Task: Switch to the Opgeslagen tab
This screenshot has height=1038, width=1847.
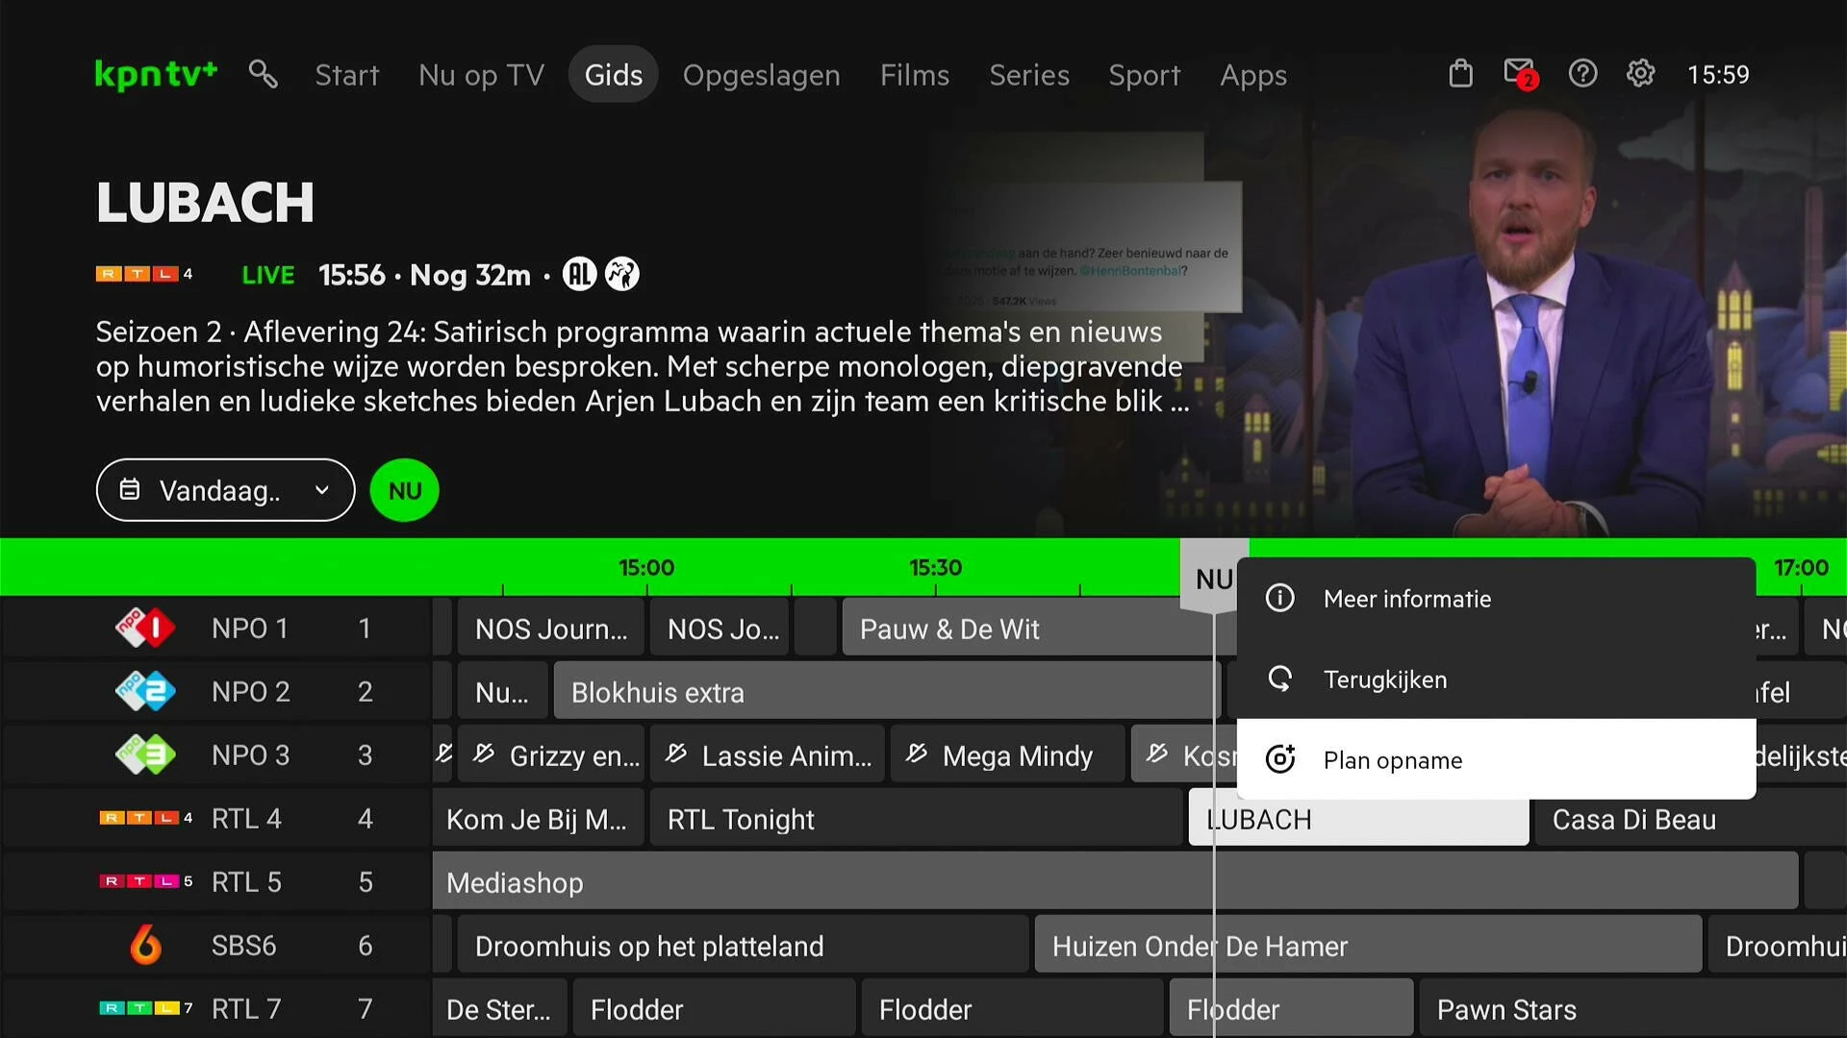Action: click(x=761, y=75)
